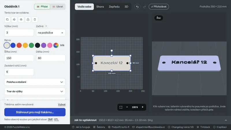Click the redo arrow icon
Image resolution: width=231 pixels, height=130 pixels.
145,7
